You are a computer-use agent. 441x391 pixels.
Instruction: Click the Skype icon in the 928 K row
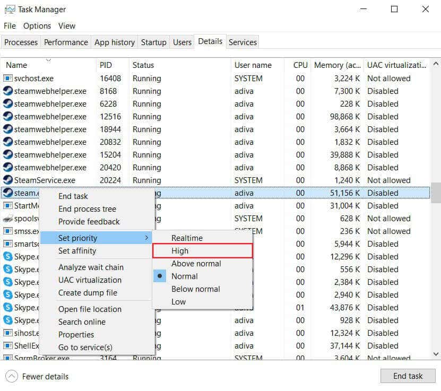[x=8, y=320]
